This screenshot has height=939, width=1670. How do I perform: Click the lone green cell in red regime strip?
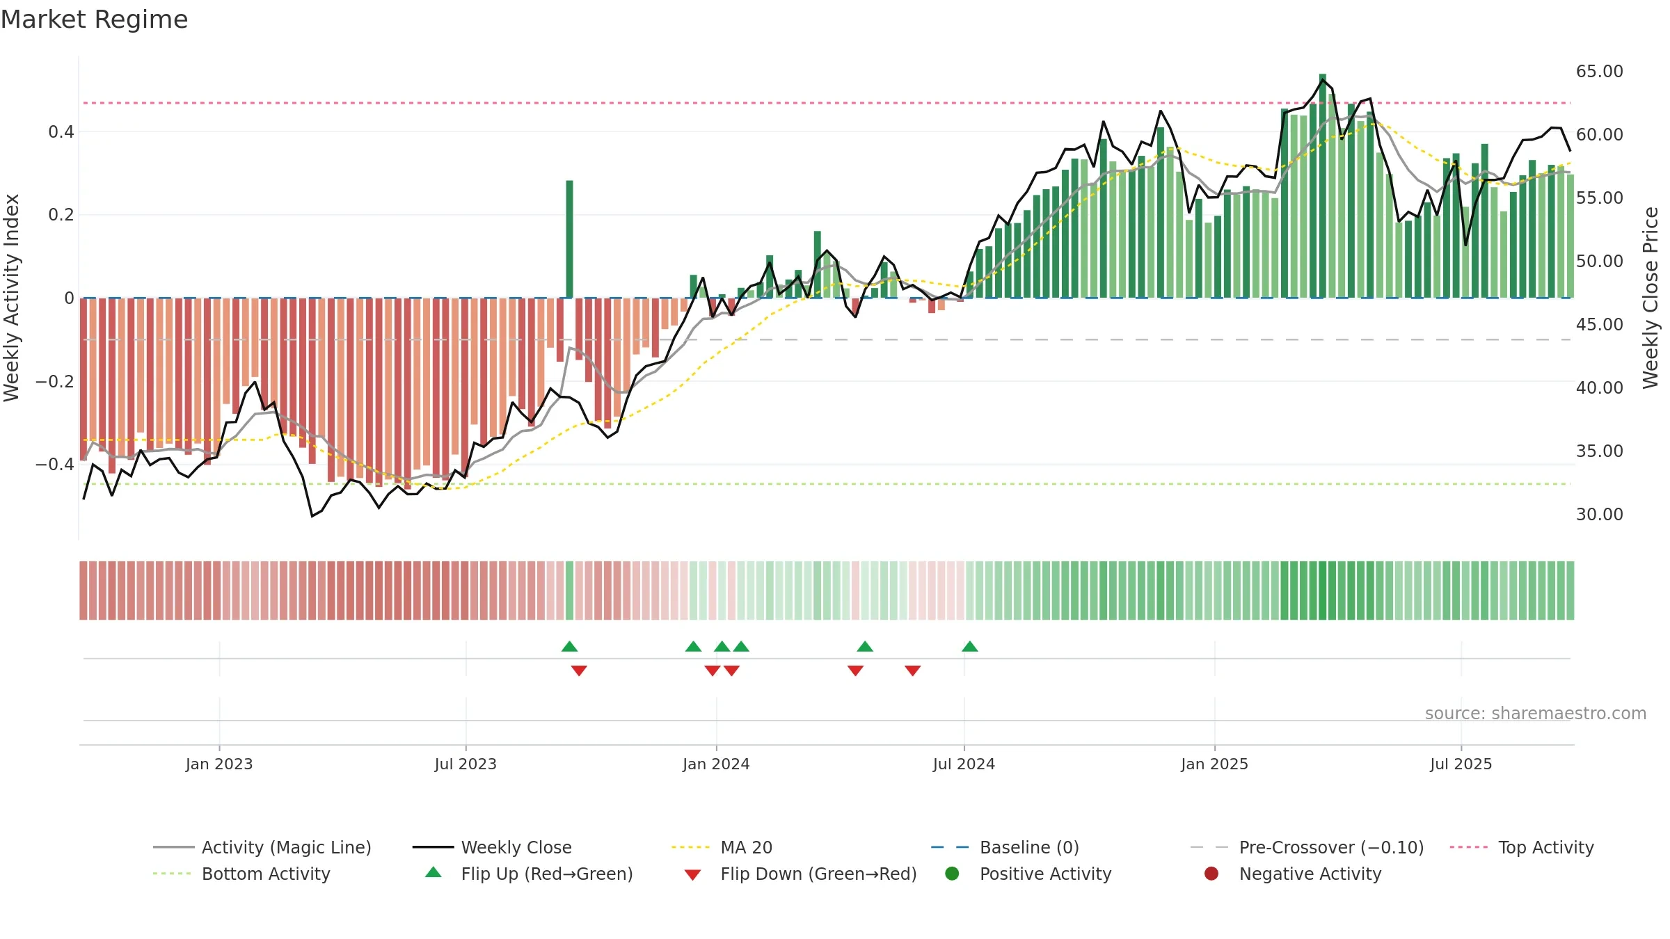[x=570, y=591]
